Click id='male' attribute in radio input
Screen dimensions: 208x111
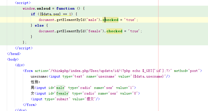coord(57,88)
